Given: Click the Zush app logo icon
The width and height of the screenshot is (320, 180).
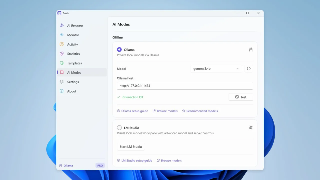Looking at the screenshot, I should click(59, 13).
